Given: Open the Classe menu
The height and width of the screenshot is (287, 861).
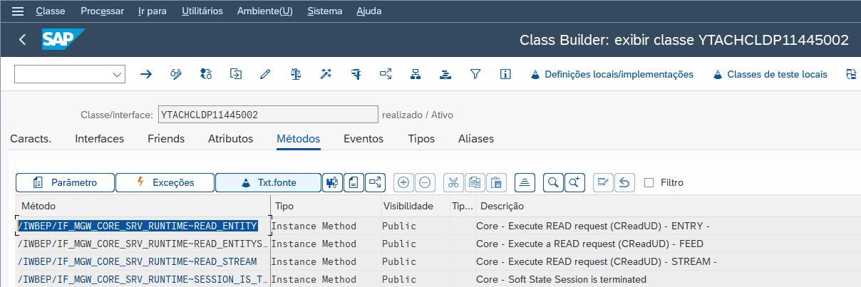Looking at the screenshot, I should [50, 11].
